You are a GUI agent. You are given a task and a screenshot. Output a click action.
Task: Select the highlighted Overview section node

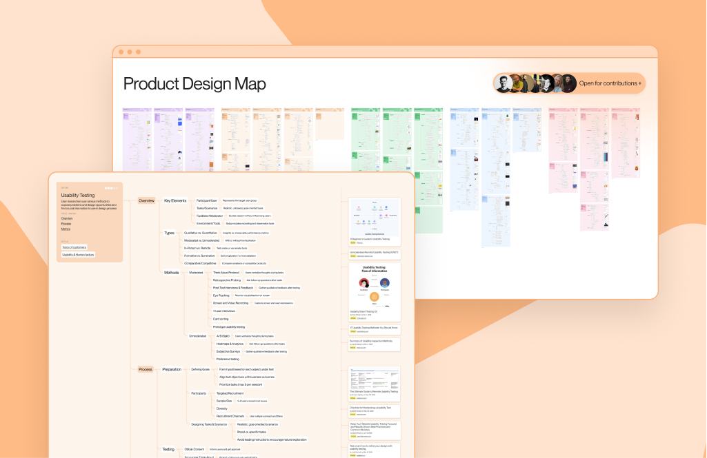(146, 200)
